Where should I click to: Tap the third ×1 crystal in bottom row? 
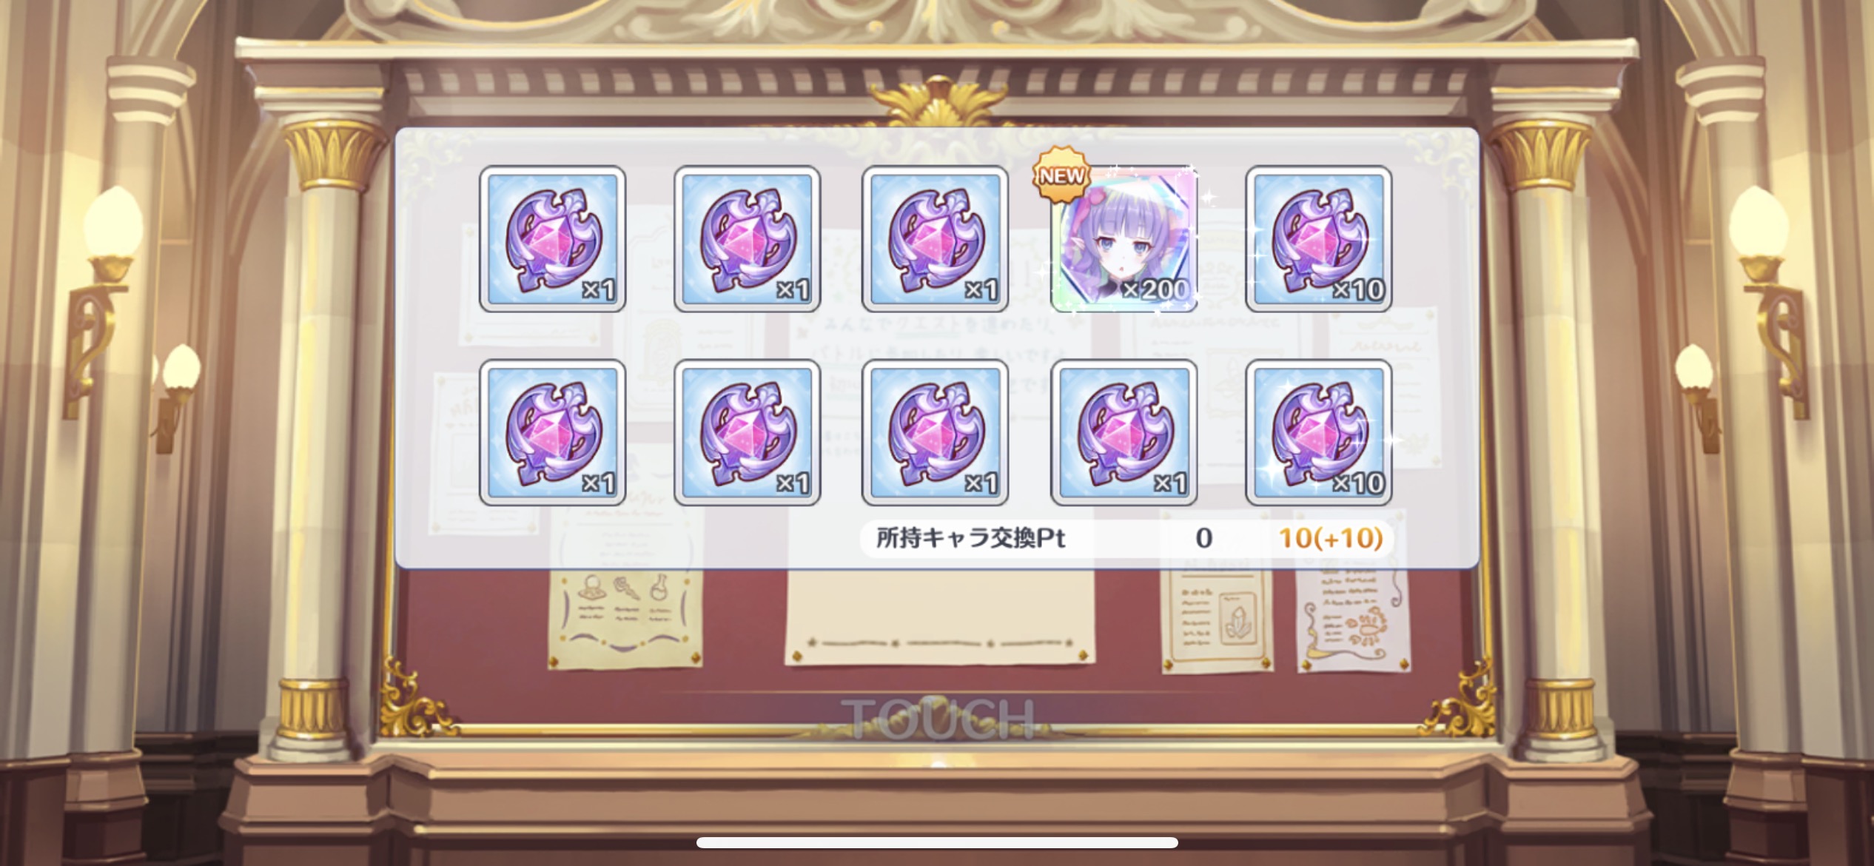(935, 433)
